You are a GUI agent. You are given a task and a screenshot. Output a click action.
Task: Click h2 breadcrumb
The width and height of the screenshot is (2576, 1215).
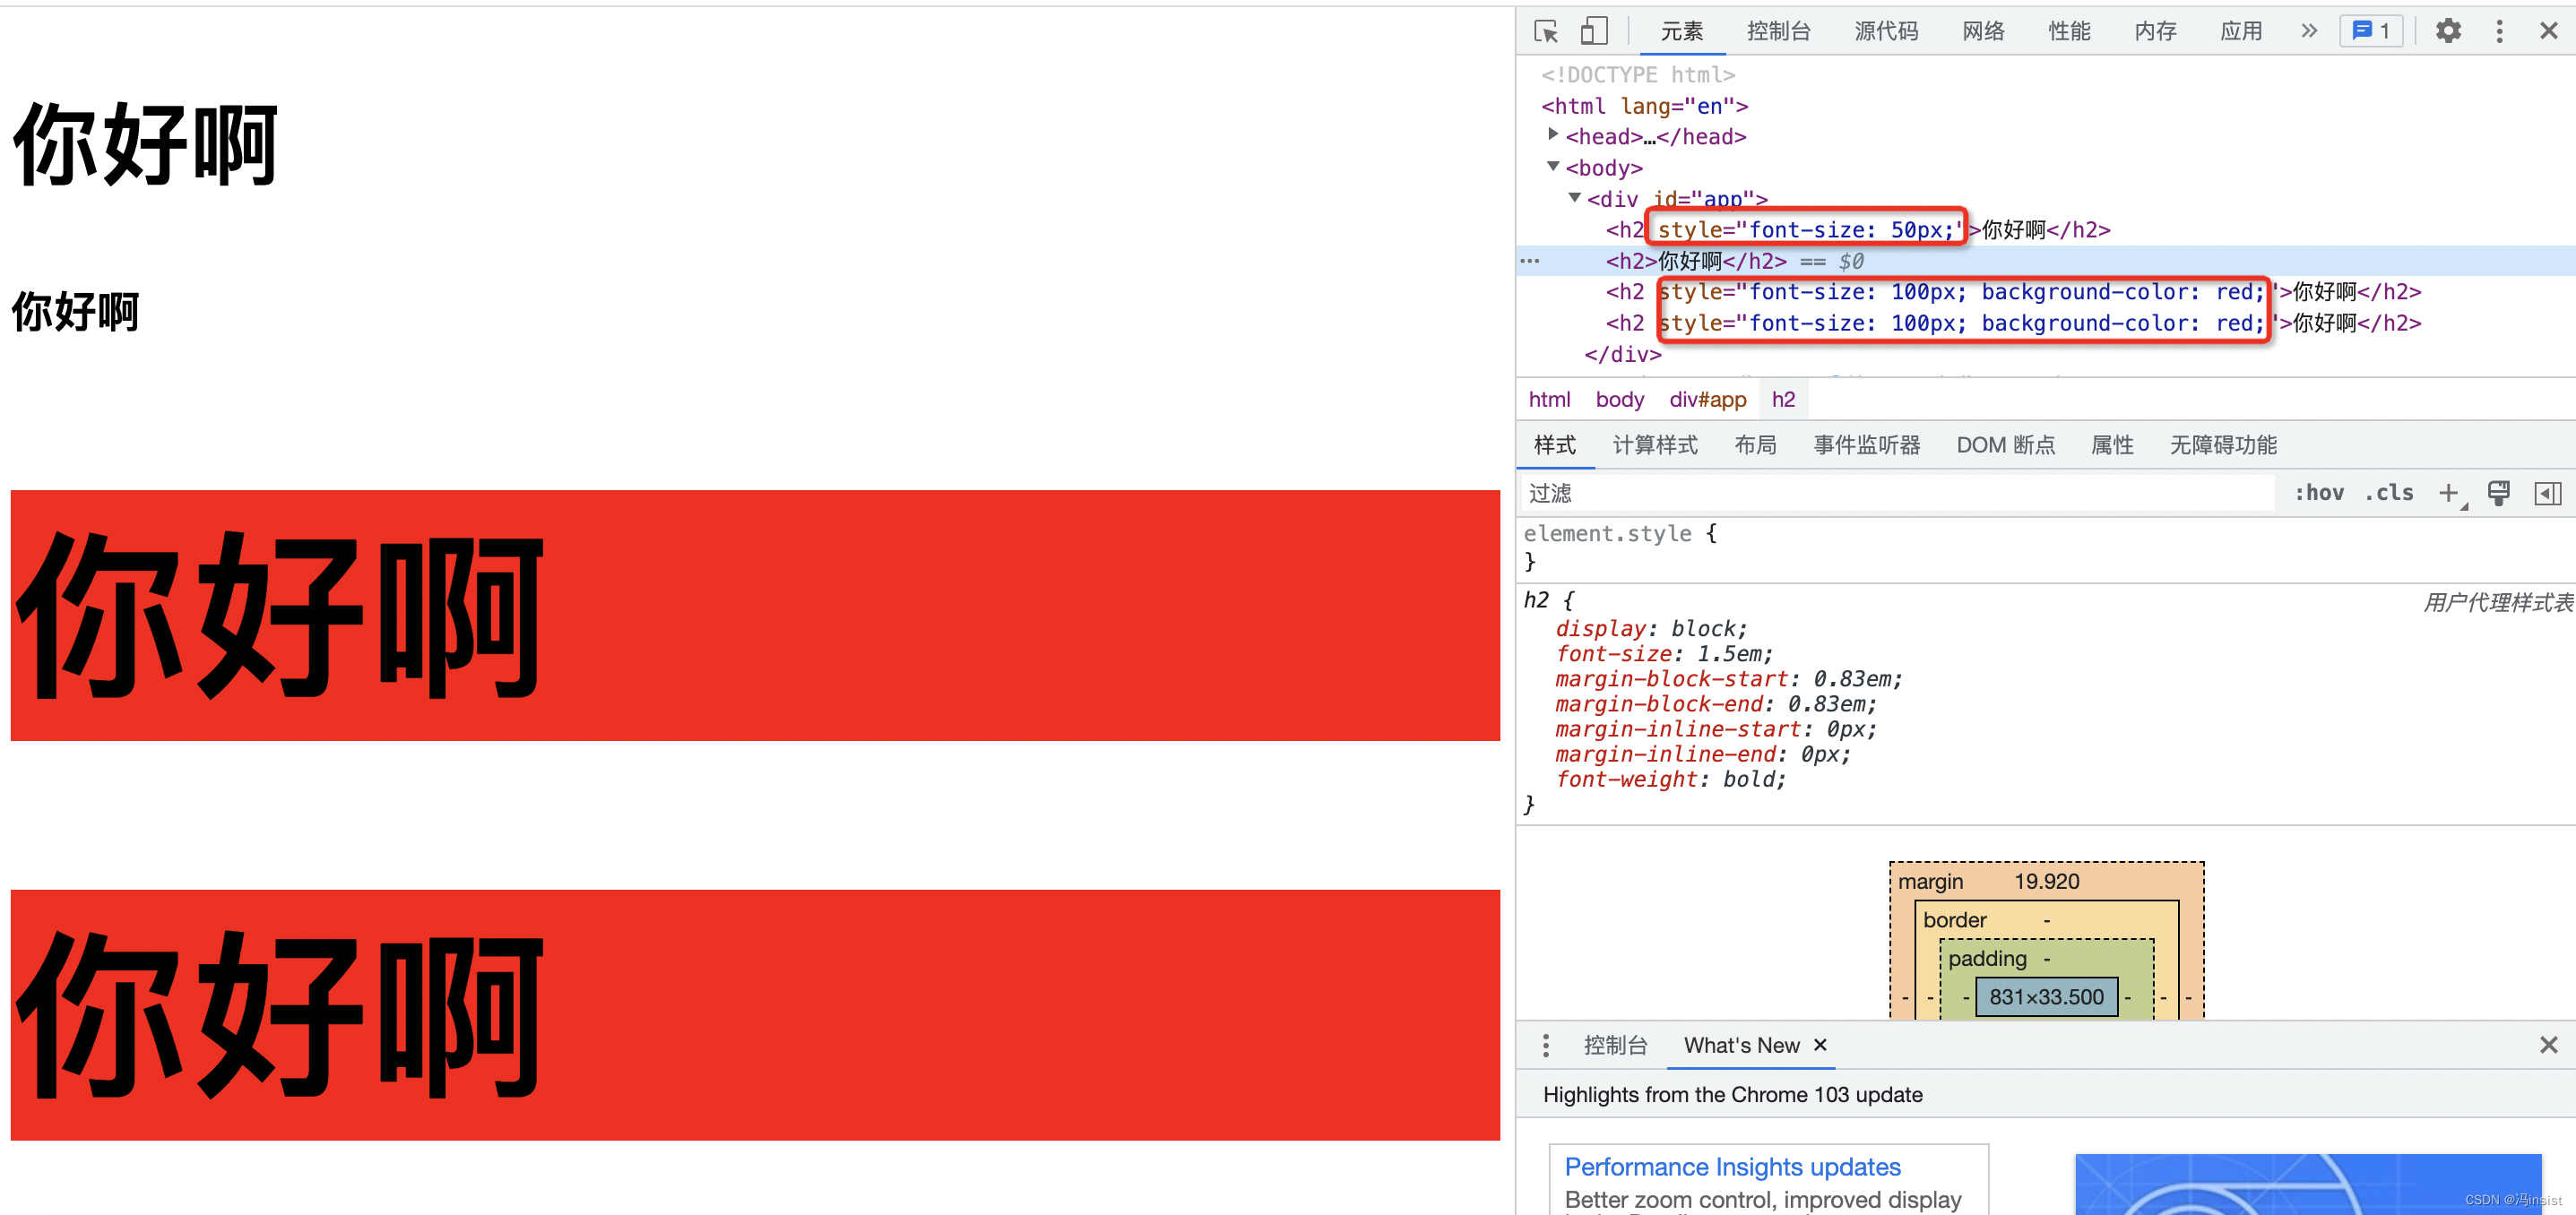click(1783, 399)
